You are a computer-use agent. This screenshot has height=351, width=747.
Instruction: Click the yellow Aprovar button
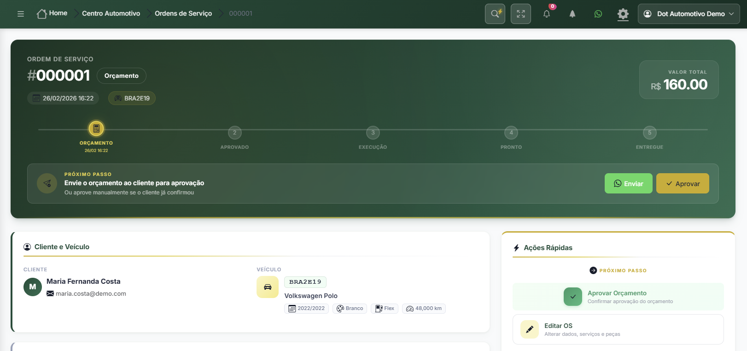click(683, 183)
